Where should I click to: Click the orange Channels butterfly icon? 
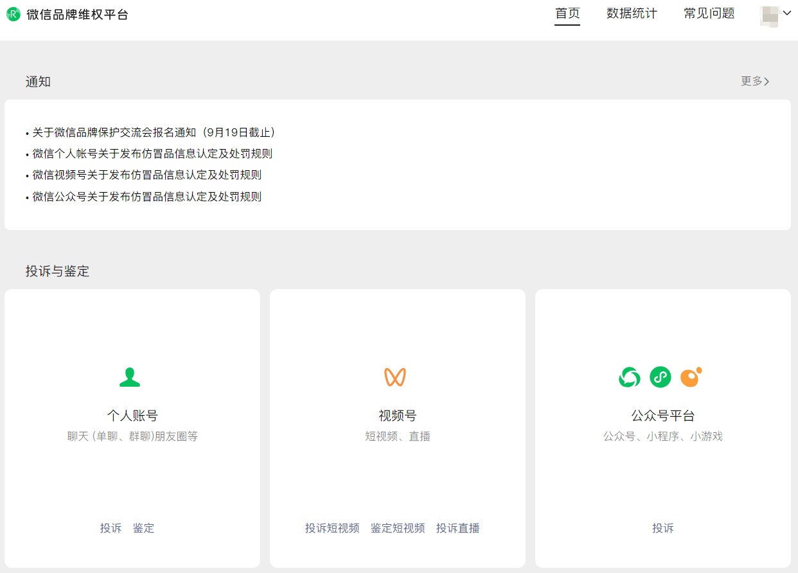[x=395, y=377]
